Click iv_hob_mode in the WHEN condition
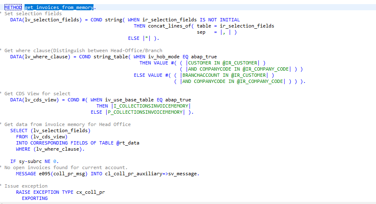The height and width of the screenshot is (204, 376). click(x=164, y=57)
